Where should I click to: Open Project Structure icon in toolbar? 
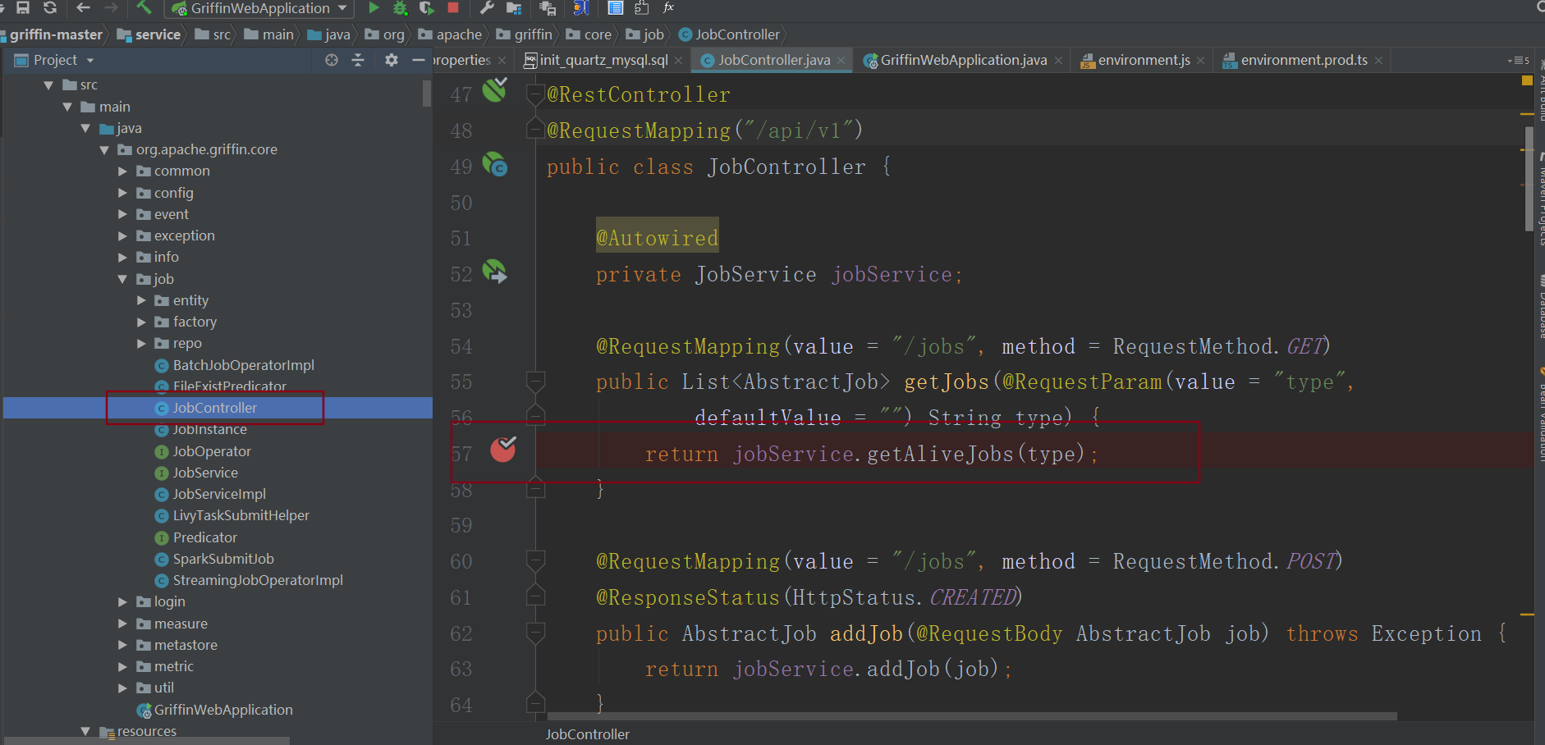[x=514, y=8]
